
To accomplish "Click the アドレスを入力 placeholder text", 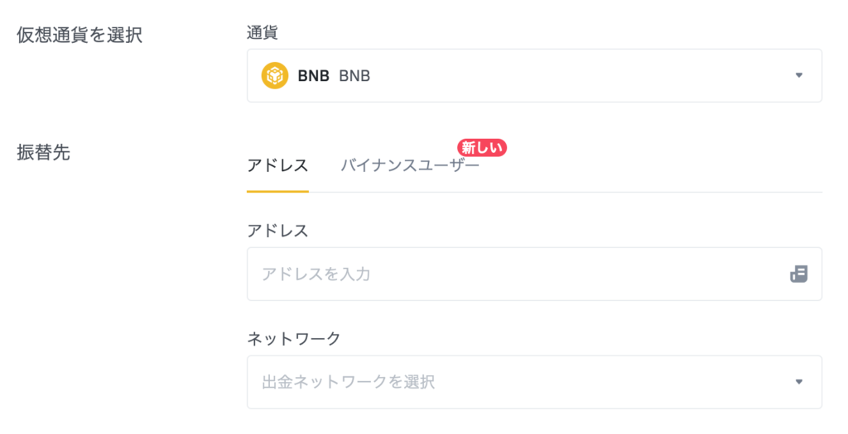I will 316,274.
